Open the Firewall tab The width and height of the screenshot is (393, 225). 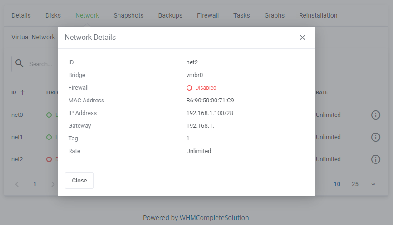208,15
